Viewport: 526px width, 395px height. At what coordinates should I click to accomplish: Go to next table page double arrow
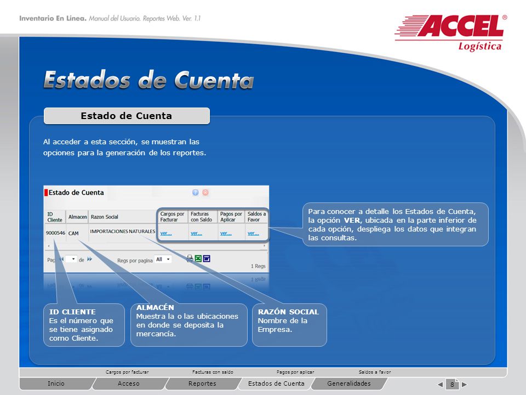point(89,259)
